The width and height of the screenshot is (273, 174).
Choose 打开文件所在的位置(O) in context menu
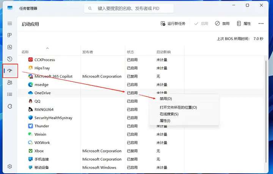pos(178,107)
